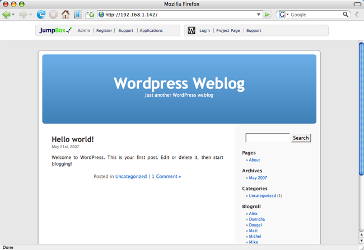
Task: Open the Project Page link
Action: [x=228, y=31]
